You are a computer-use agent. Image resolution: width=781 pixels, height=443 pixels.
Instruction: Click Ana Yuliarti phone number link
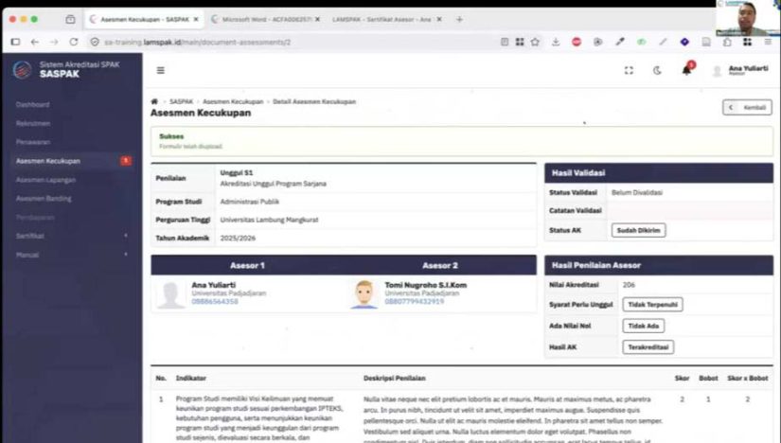click(215, 301)
